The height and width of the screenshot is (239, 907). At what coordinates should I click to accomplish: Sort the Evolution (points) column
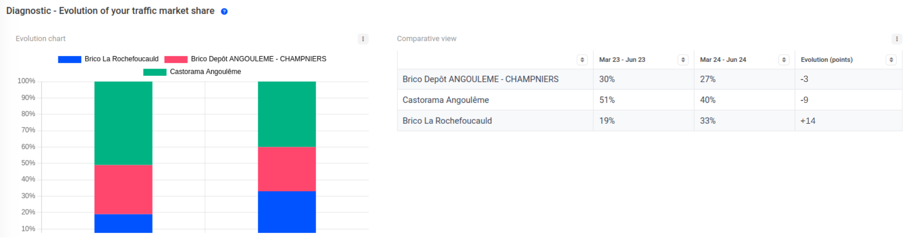tap(891, 60)
